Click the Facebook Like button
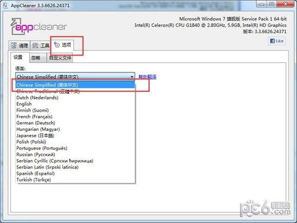 [277, 41]
